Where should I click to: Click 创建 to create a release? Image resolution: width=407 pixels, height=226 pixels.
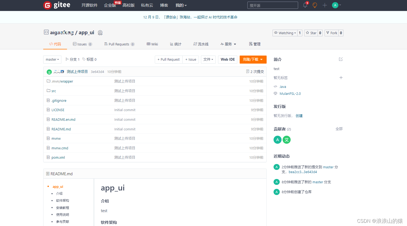tap(299, 116)
